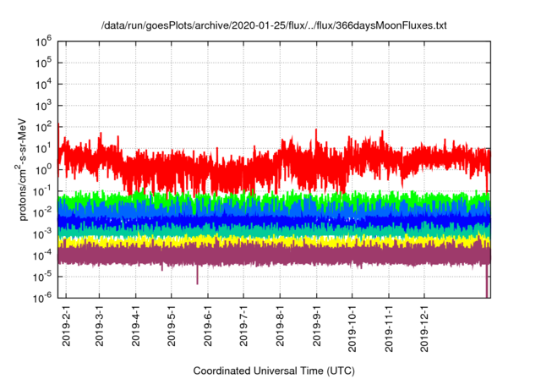This screenshot has height=379, width=541.
Task: Click the 2019-9-1 date label
Action: coord(317,327)
